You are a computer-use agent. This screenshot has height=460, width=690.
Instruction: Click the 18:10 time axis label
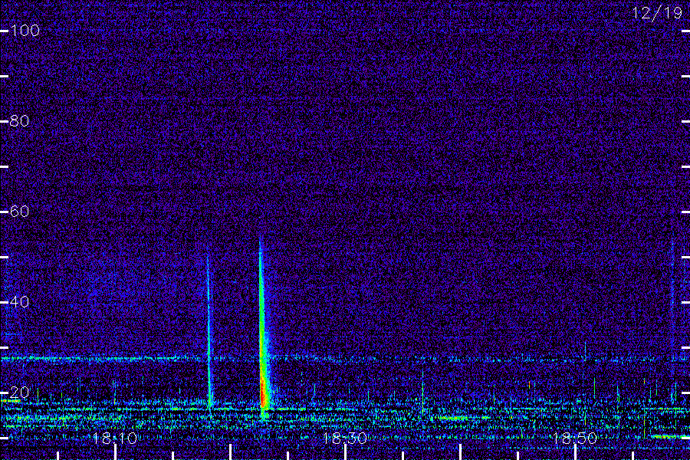pos(115,439)
